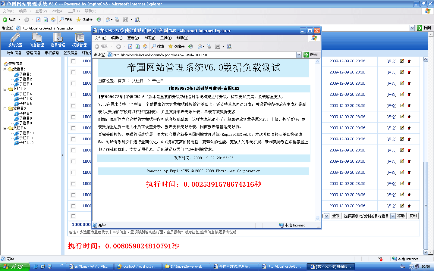Click 搜索 search icon in popup toolbar
The image size is (434, 271).
pos(158,46)
